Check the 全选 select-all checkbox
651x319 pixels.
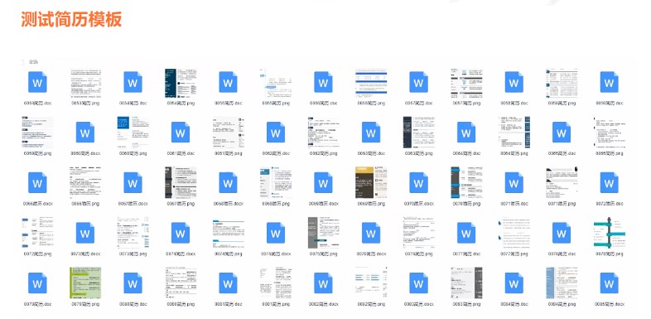pos(22,62)
